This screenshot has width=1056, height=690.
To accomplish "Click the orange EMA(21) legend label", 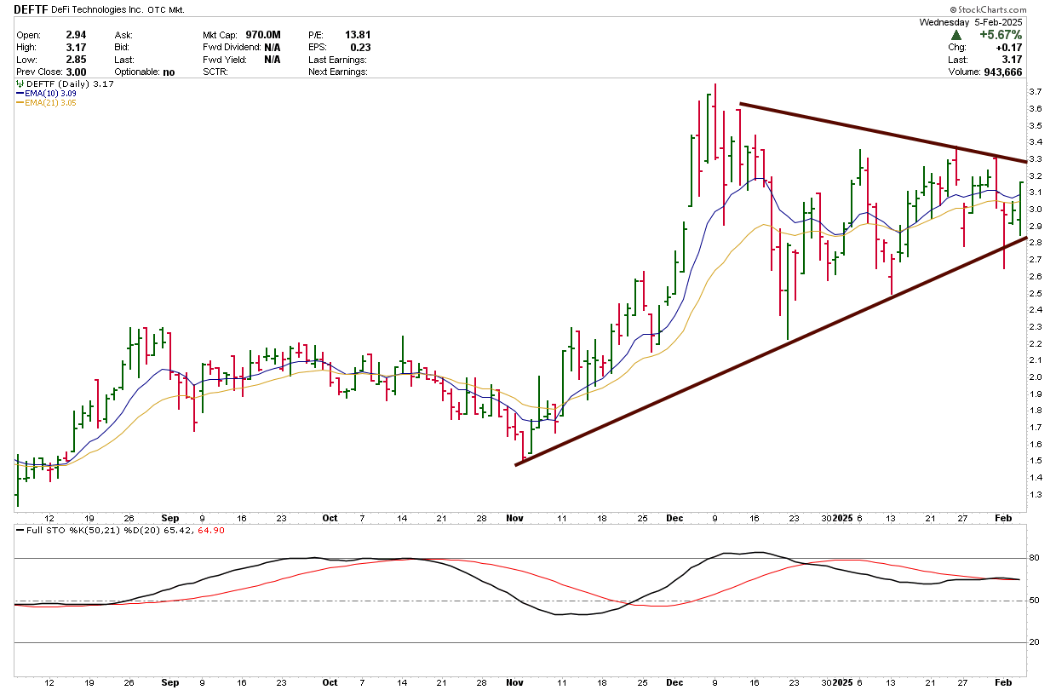I will click(x=46, y=102).
